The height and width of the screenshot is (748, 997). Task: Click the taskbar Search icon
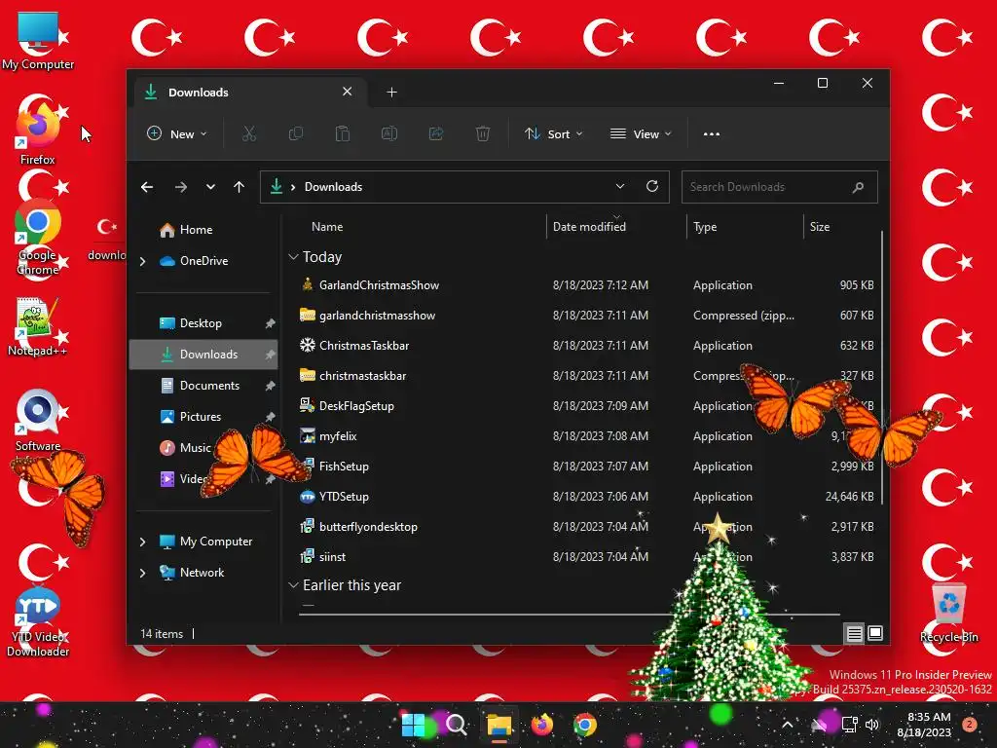tap(456, 725)
